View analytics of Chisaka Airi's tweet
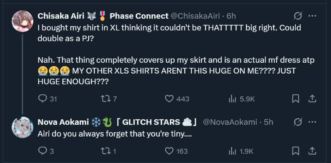Image resolution: width=331 pixels, height=163 pixels. point(233,99)
